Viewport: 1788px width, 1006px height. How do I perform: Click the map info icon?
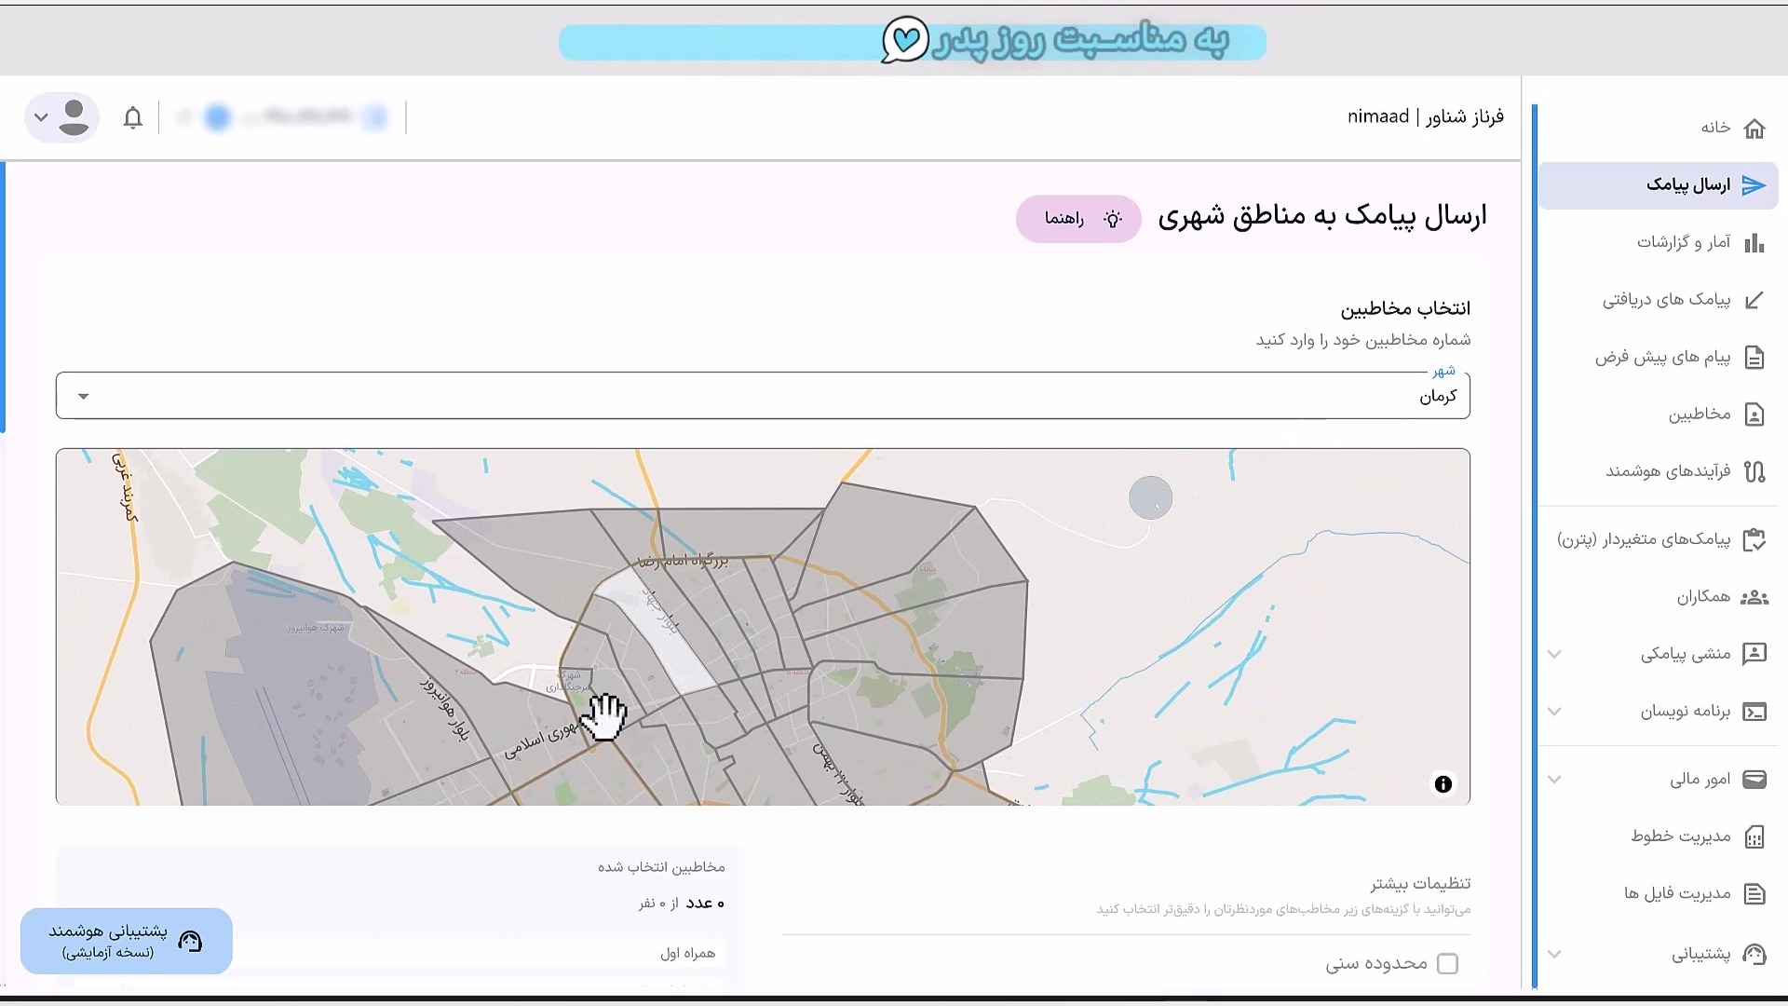[x=1443, y=784]
